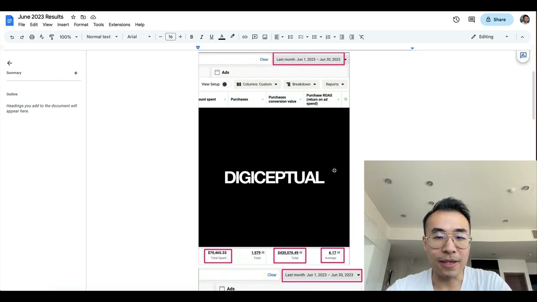Add a summary with plus button
The height and width of the screenshot is (302, 537).
[76, 73]
